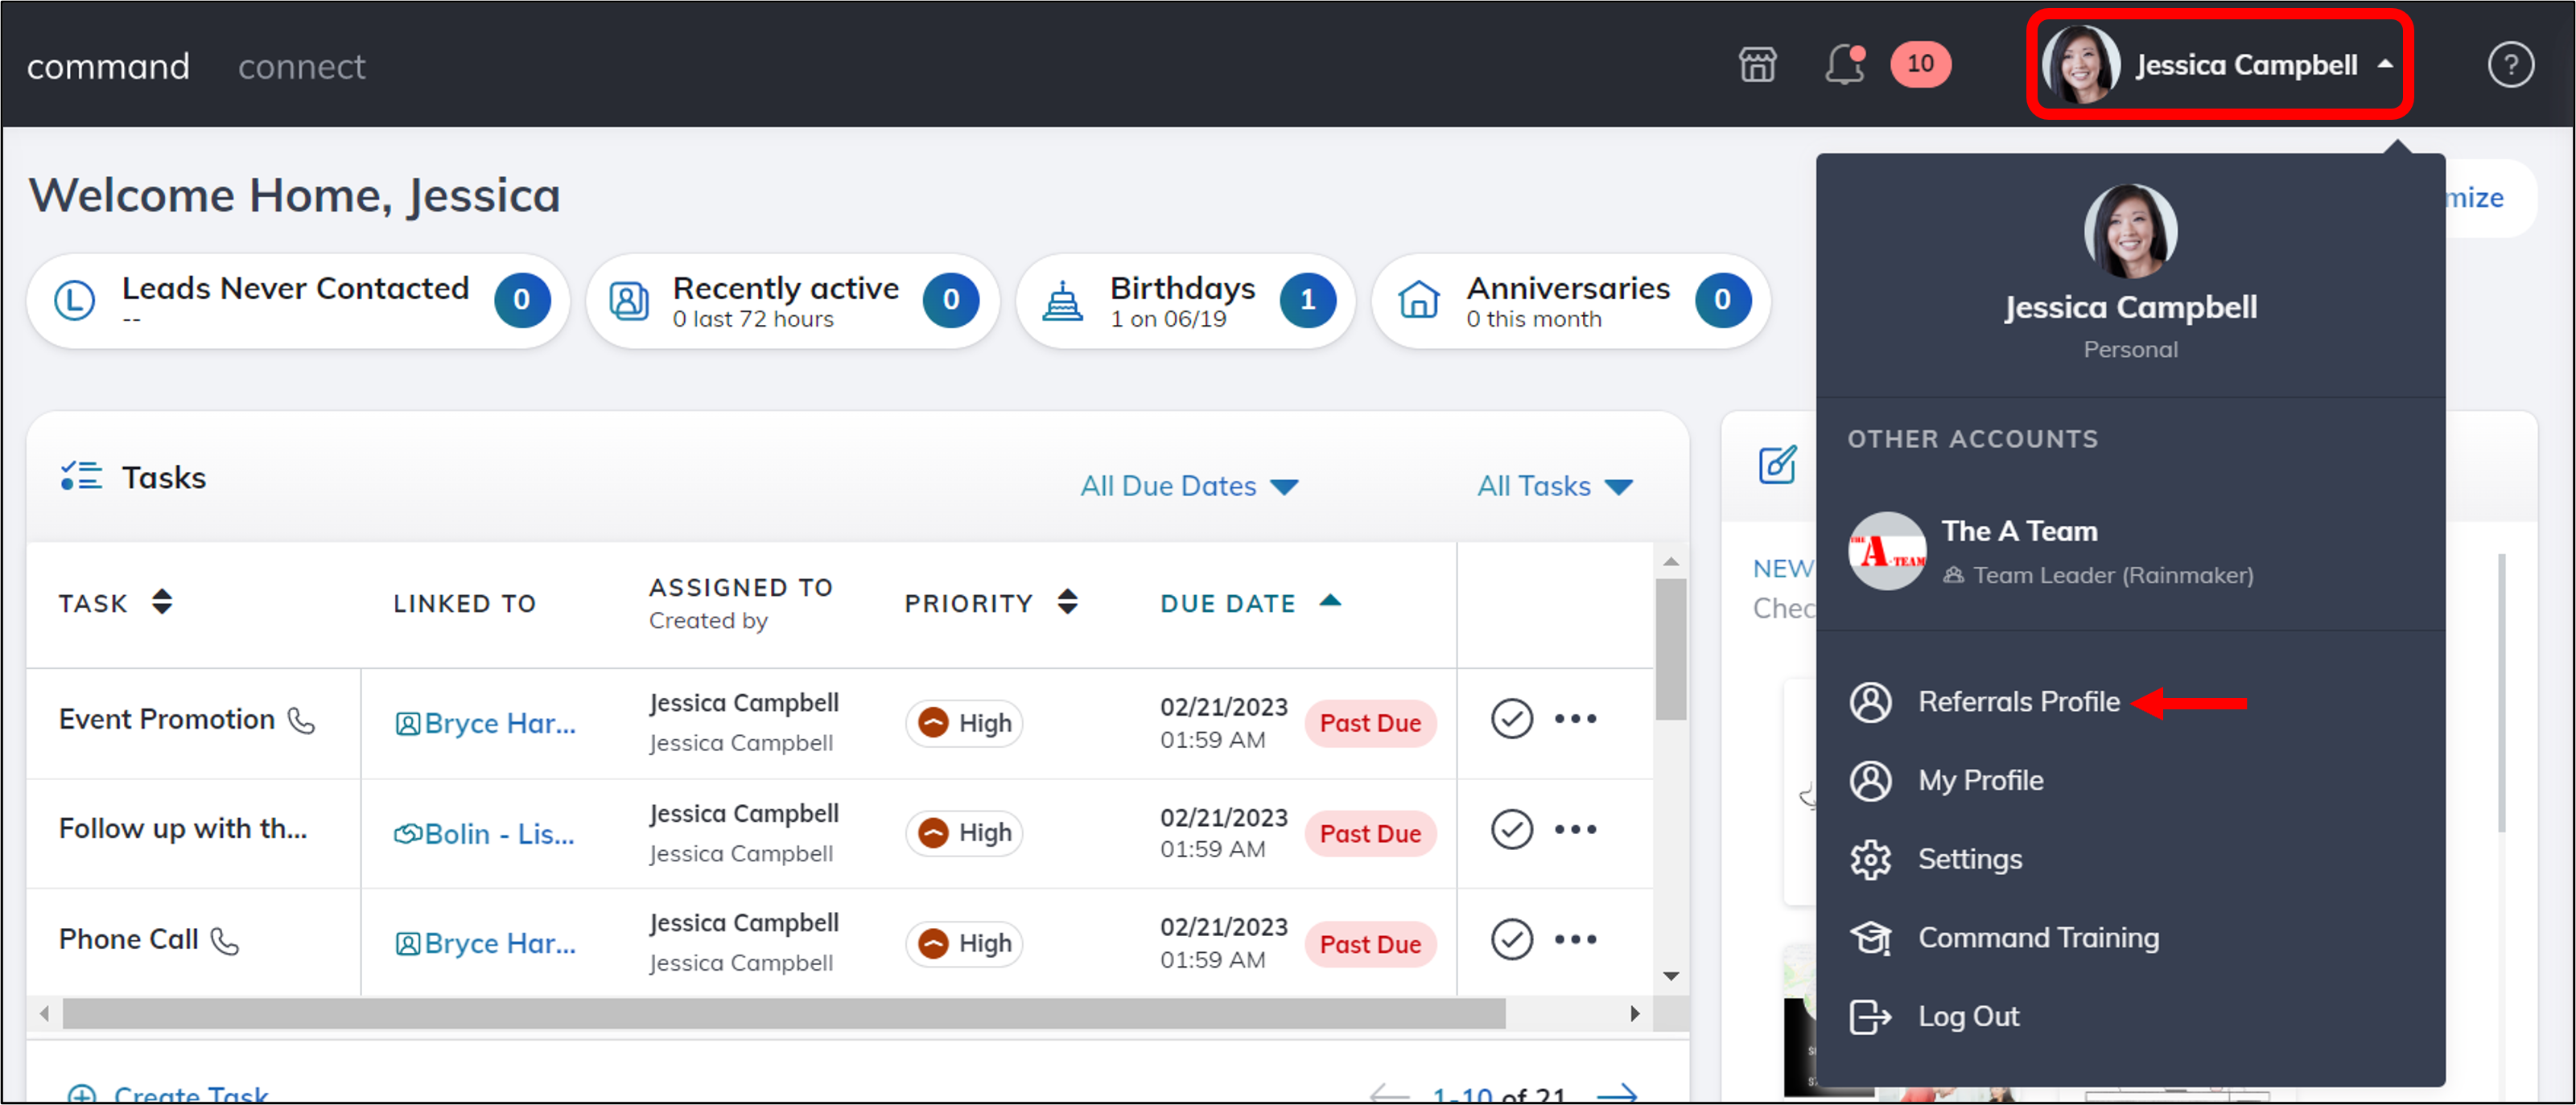Screen dimensions: 2576x1105
Task: Expand the All Tasks filter
Action: (x=1555, y=487)
